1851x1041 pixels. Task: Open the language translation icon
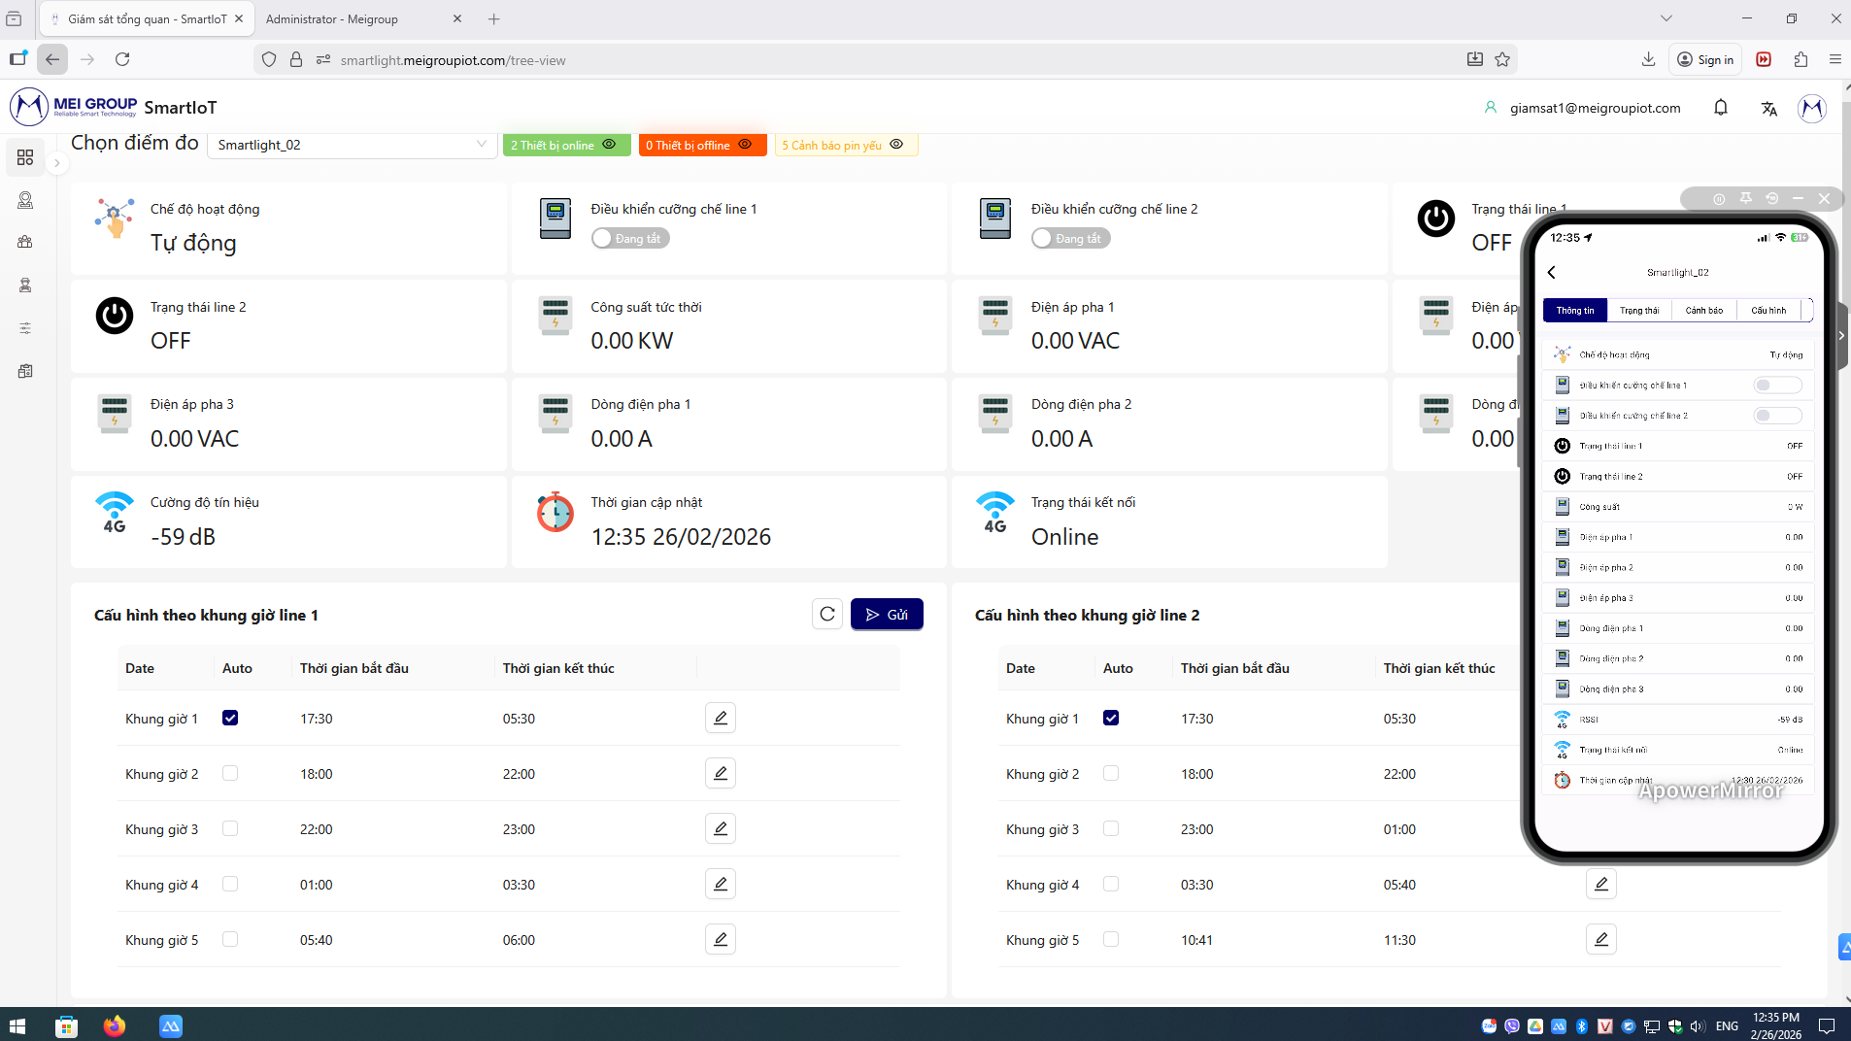[x=1768, y=108]
